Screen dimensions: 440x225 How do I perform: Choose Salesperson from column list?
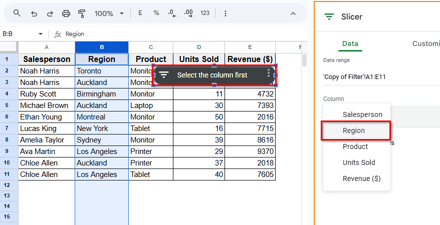pos(362,114)
